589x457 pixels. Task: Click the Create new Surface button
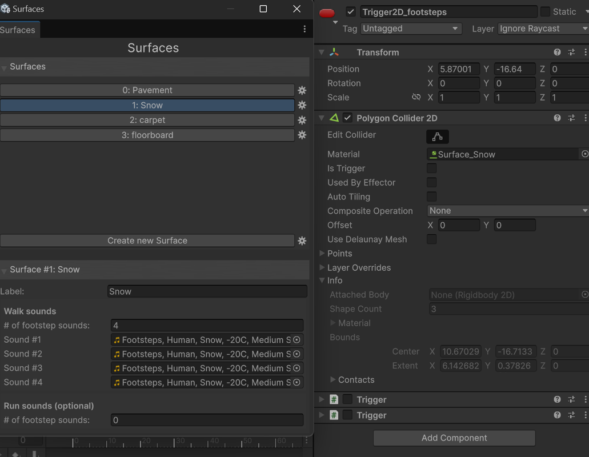coord(147,240)
